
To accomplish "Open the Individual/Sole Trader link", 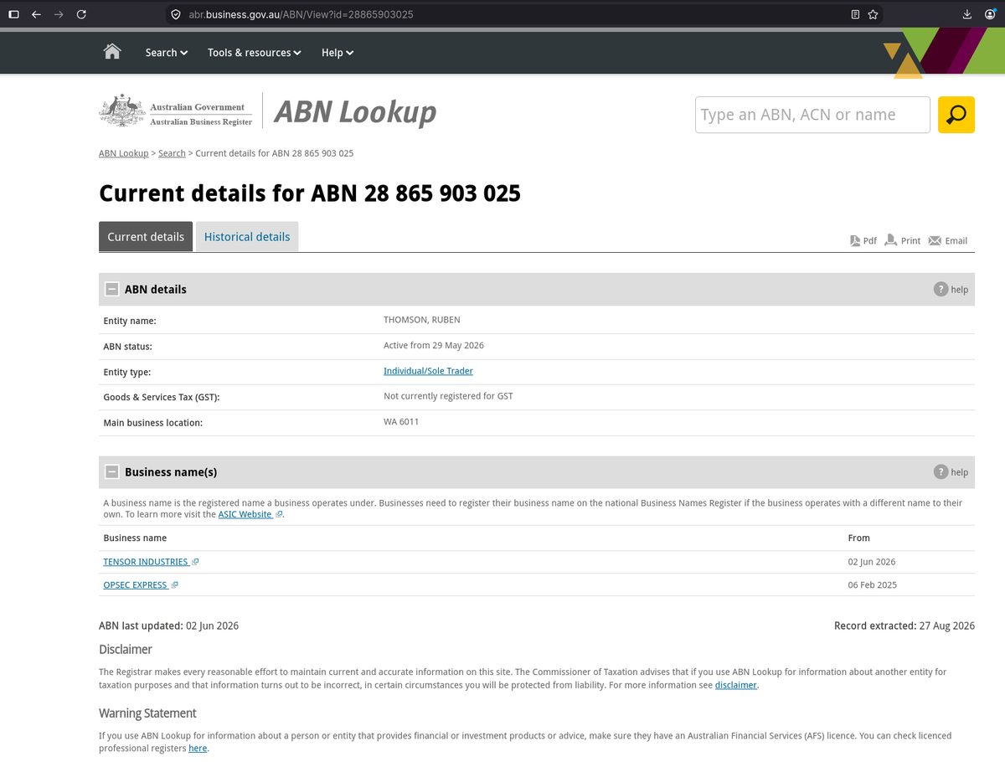I will (428, 371).
